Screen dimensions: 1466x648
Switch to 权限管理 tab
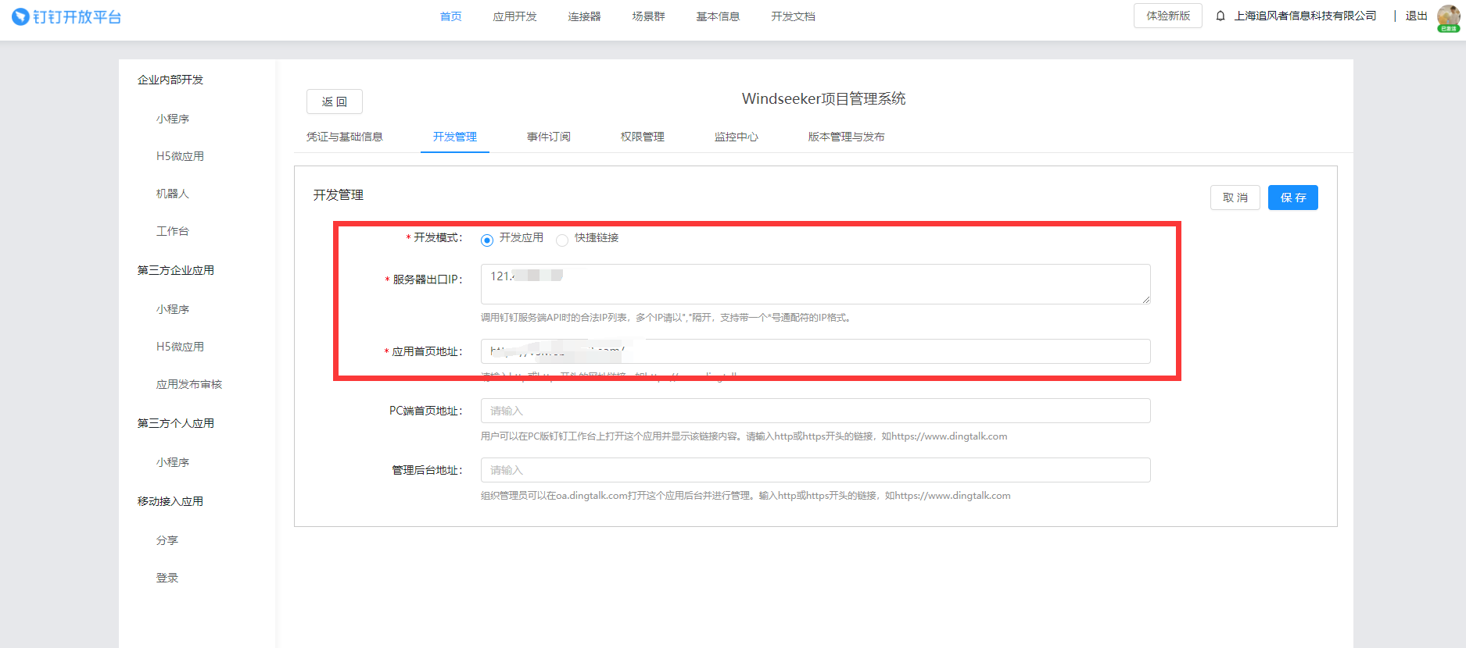pyautogui.click(x=643, y=137)
